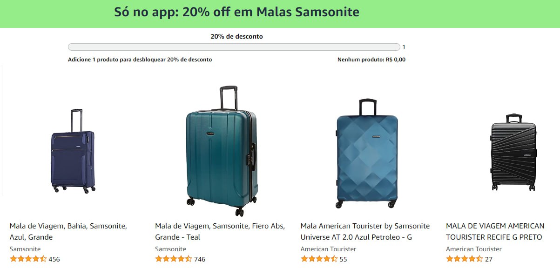This screenshot has height=268, width=560.
Task: Open the 55 reviews count
Action: pyautogui.click(x=343, y=259)
